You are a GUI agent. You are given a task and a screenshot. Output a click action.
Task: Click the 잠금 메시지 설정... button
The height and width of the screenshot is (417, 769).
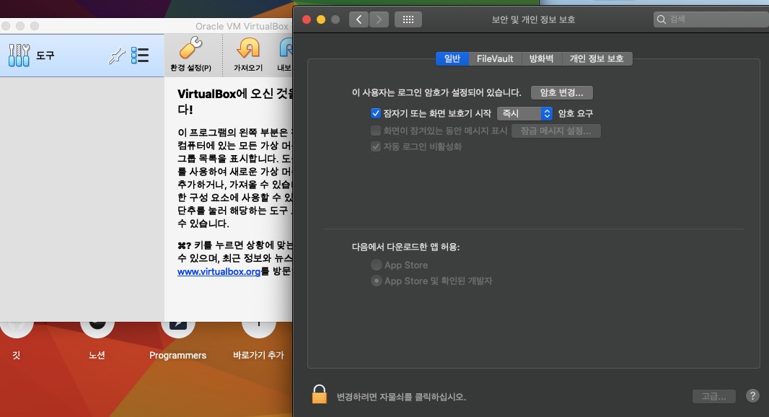556,131
